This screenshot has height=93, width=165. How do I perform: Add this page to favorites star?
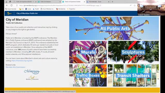[135, 5]
